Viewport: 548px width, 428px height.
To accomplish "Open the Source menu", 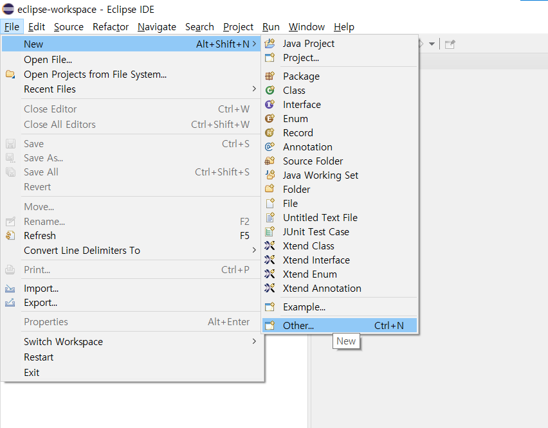I will click(x=69, y=27).
